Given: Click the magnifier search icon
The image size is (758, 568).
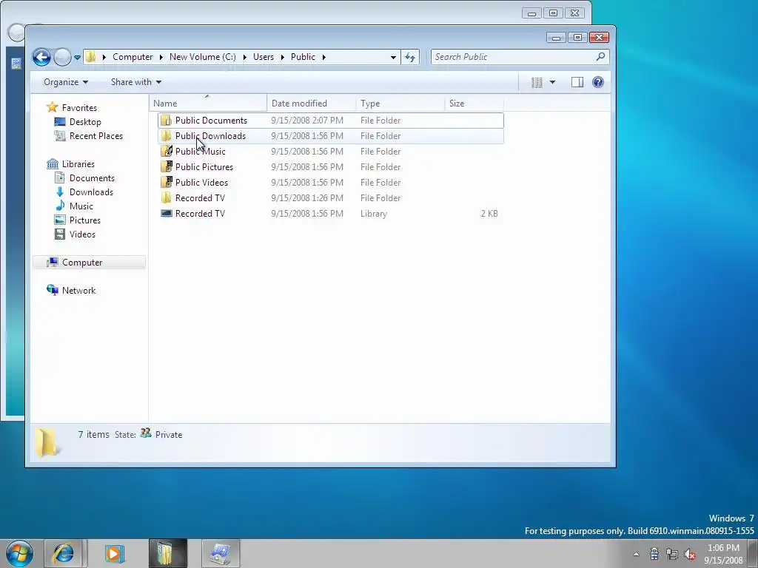Looking at the screenshot, I should [600, 56].
